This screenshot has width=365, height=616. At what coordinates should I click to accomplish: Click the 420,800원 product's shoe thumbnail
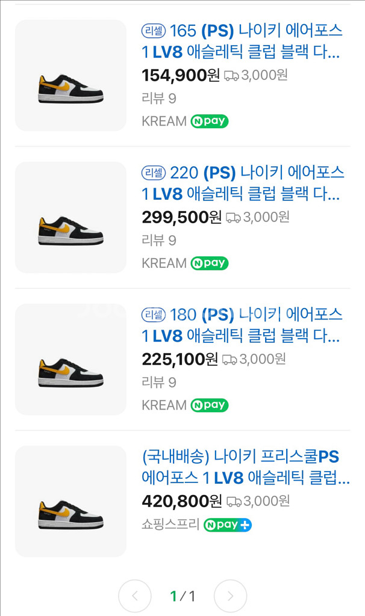click(70, 500)
